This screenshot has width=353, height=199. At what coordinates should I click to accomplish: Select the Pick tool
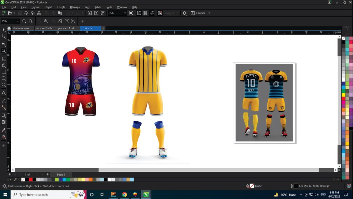point(4,30)
